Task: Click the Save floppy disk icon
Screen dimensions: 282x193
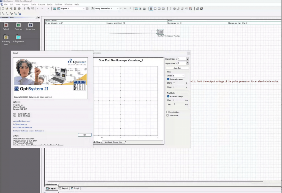Action: (x=15, y=9)
